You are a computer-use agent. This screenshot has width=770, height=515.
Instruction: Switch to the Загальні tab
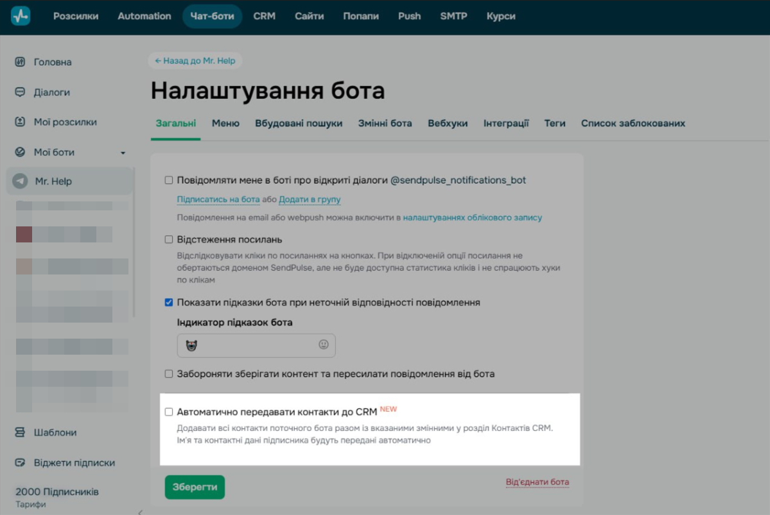176,124
